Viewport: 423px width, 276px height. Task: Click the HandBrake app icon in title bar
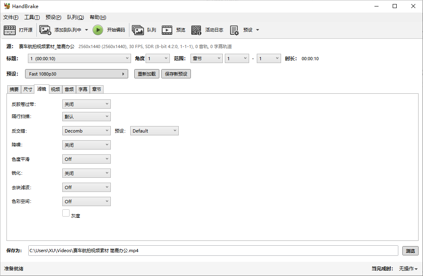click(x=7, y=6)
